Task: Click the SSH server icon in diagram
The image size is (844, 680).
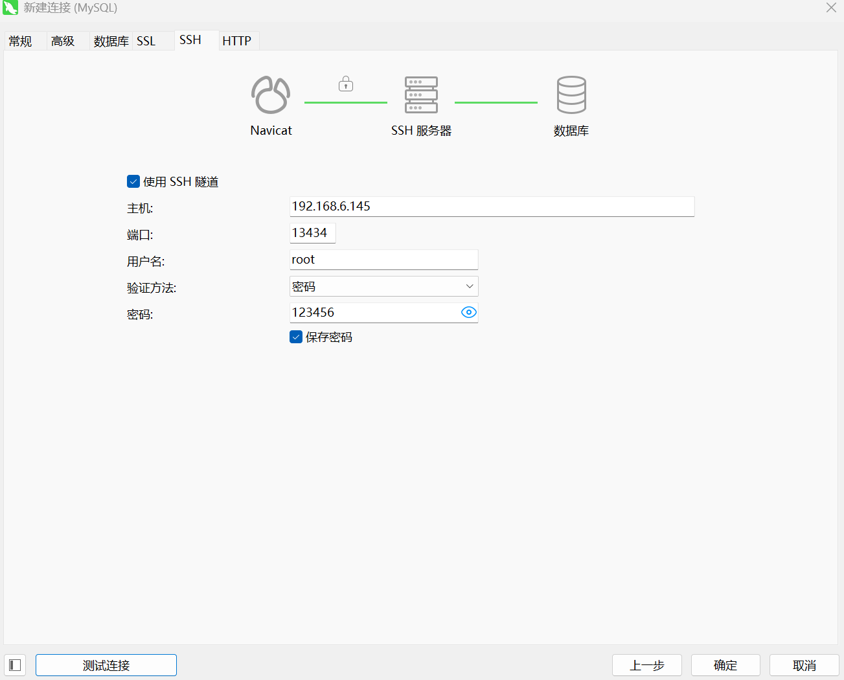Action: [421, 95]
